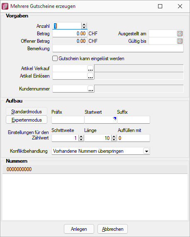Expand the Konfliktbehandlung dropdown
The width and height of the screenshot is (190, 237).
pos(146,151)
